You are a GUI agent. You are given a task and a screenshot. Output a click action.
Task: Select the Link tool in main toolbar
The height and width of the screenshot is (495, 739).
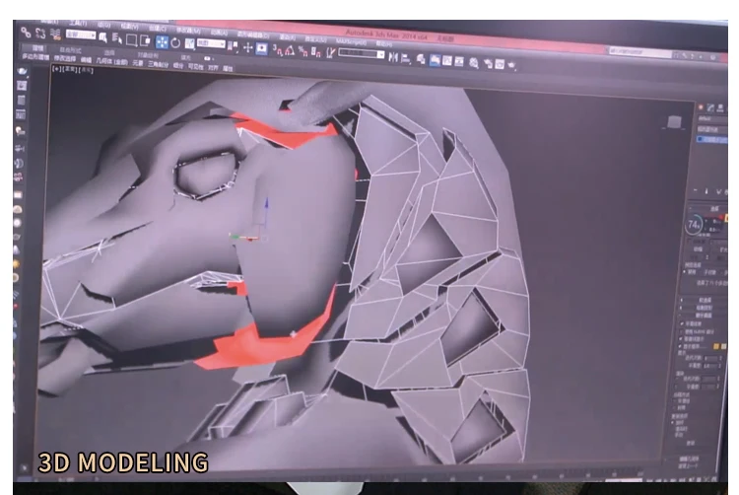(26, 33)
